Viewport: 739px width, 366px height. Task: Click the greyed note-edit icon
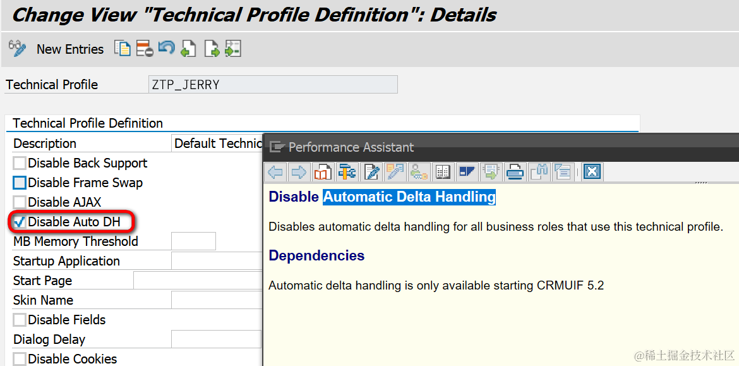pos(395,172)
